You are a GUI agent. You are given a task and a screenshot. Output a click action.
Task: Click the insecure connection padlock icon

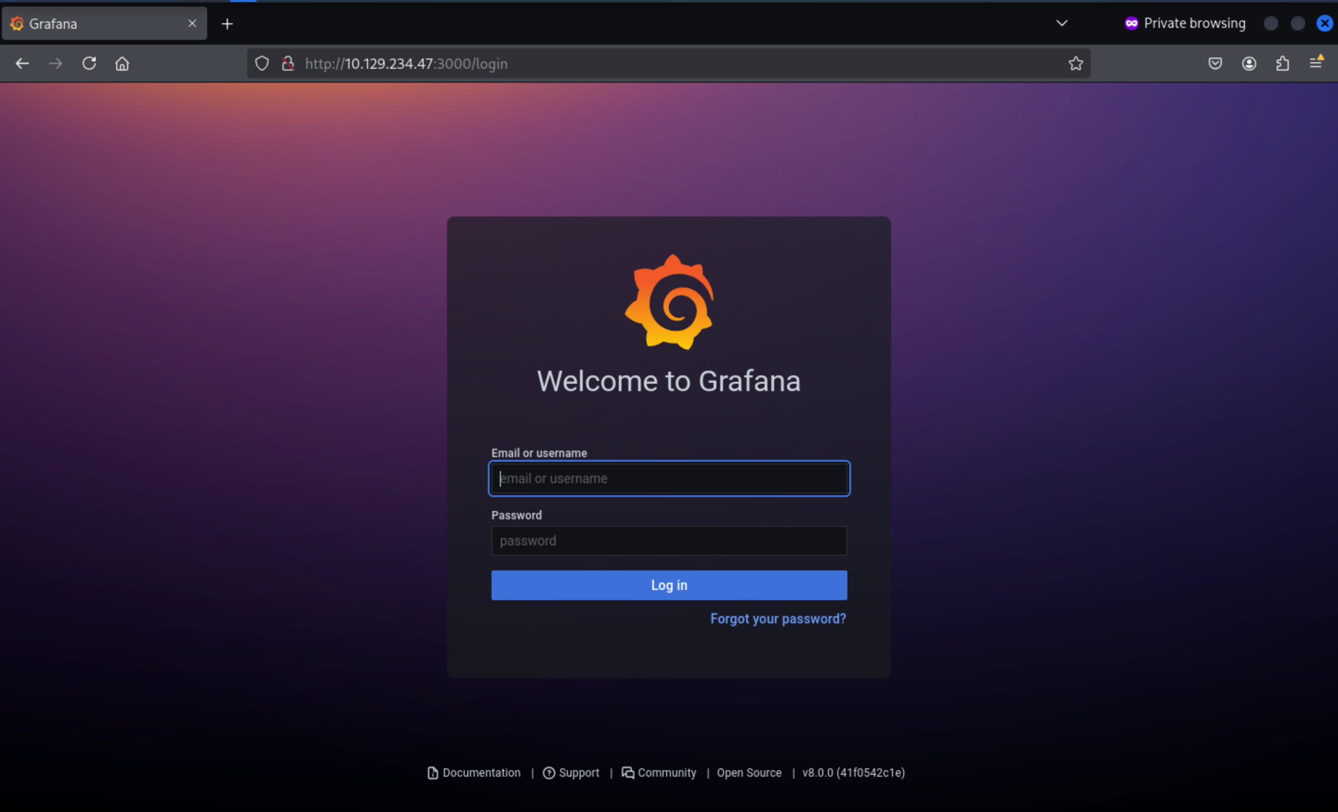pyautogui.click(x=288, y=64)
